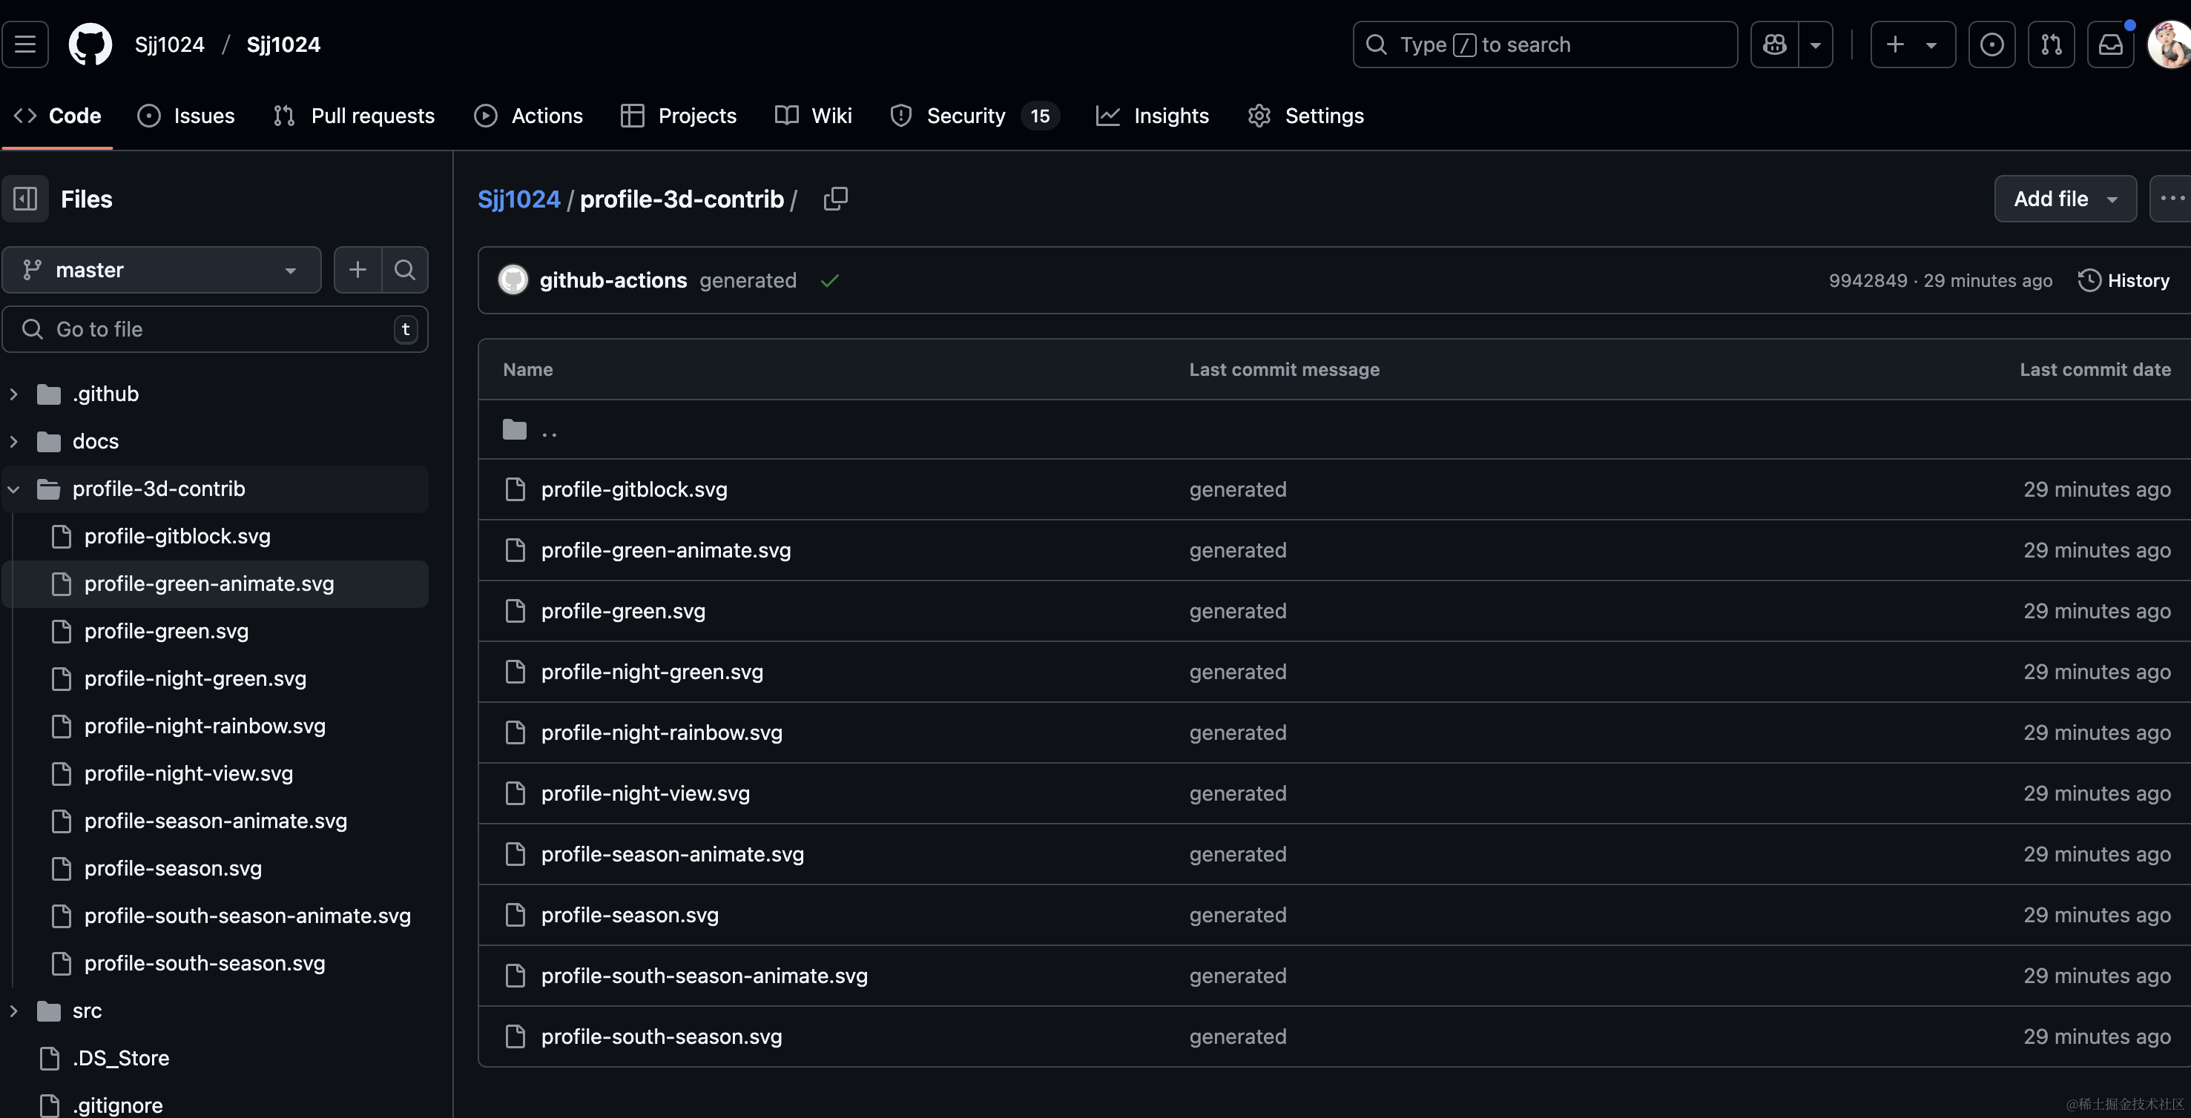Viewport: 2191px width, 1118px height.
Task: Click the search files magnifier icon
Action: click(405, 271)
